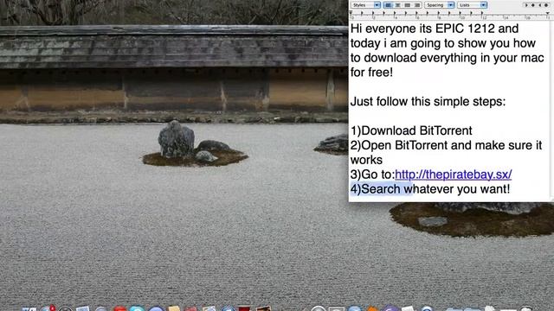554x311 pixels.
Task: Open the Spacing dropdown
Action: pyautogui.click(x=439, y=5)
